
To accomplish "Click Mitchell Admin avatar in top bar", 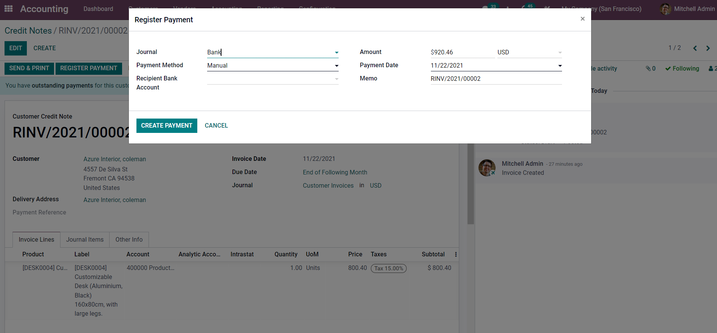I will click(665, 9).
